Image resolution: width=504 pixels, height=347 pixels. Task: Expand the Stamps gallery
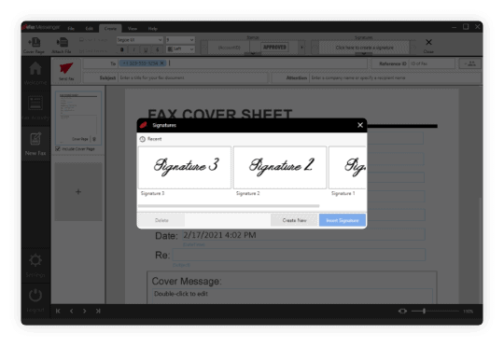tap(253, 54)
